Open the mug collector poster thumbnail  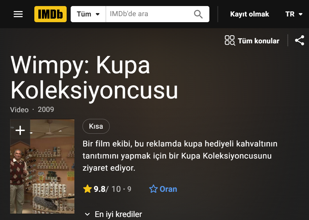click(x=42, y=166)
